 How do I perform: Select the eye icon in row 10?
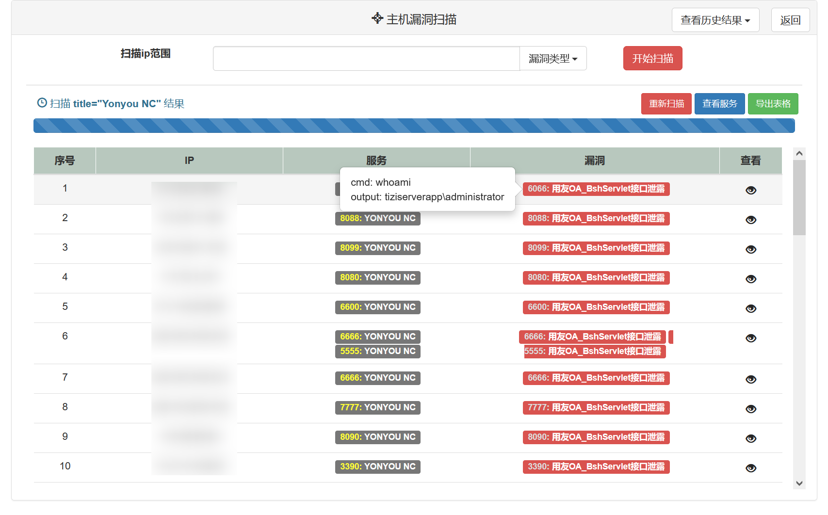[751, 468]
